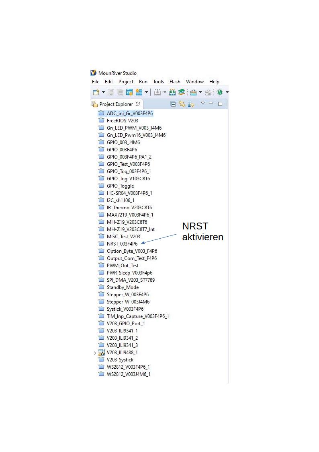Open the Project Explorer View Menu triangle
Image resolution: width=319 pixels, height=452 pixels.
tap(203, 103)
